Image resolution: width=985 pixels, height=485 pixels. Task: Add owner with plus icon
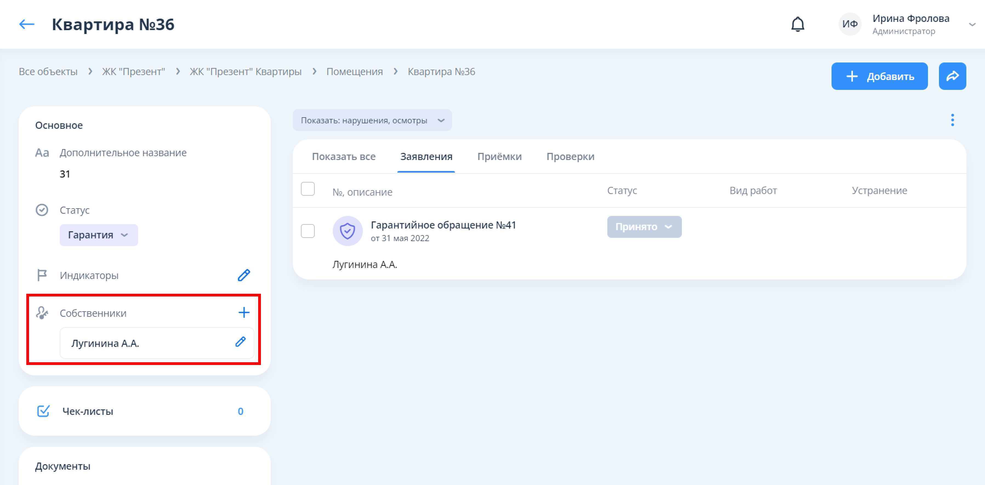pyautogui.click(x=244, y=313)
